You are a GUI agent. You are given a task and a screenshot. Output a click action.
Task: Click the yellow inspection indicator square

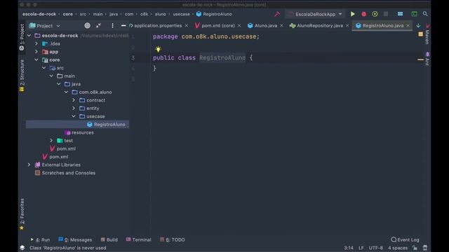pyautogui.click(x=420, y=34)
